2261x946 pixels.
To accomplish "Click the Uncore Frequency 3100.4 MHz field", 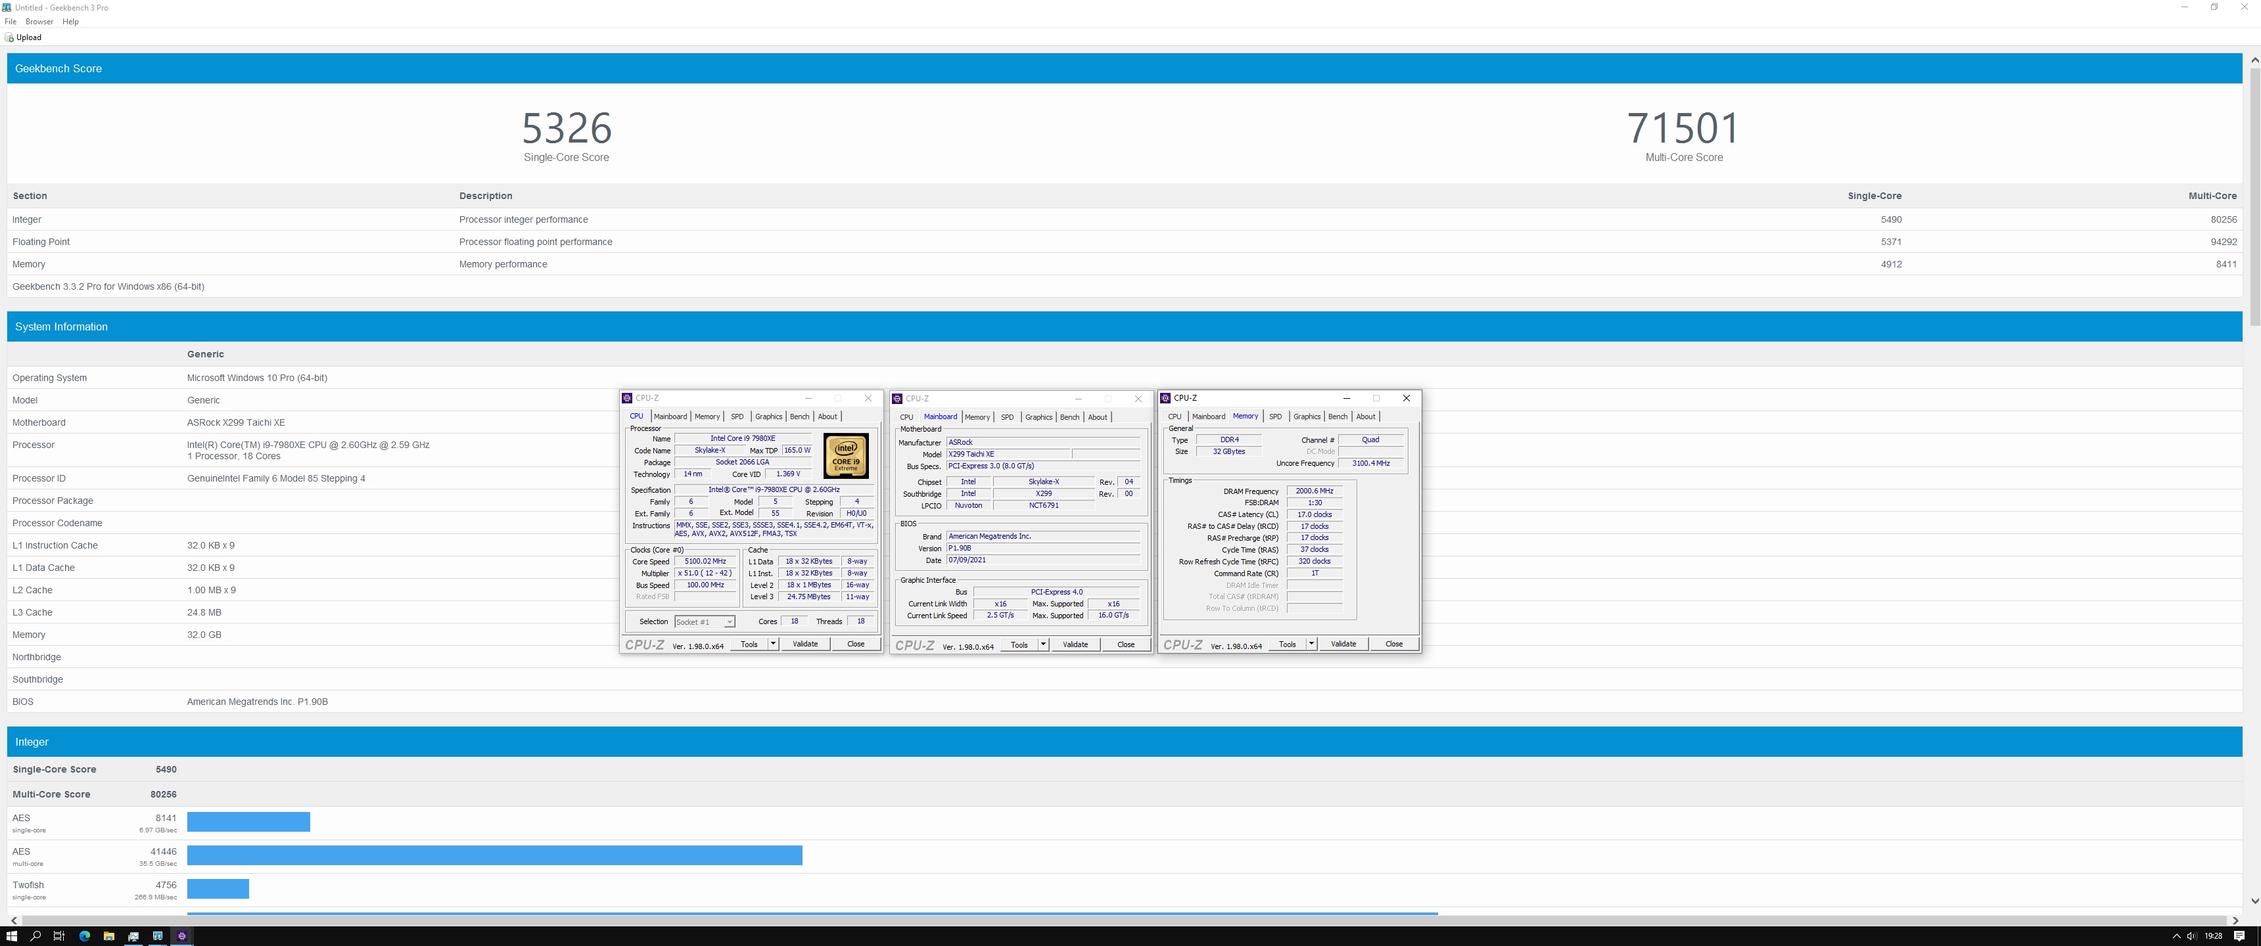I will point(1371,463).
